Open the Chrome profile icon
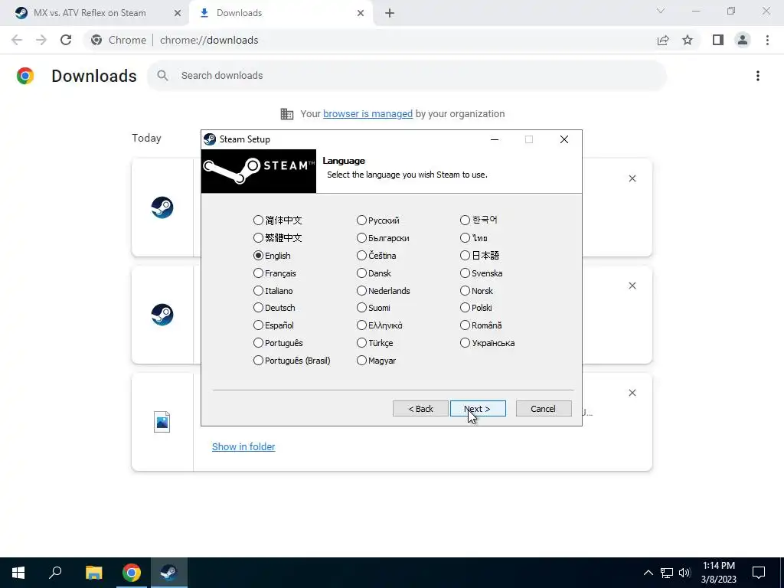 [x=743, y=40]
